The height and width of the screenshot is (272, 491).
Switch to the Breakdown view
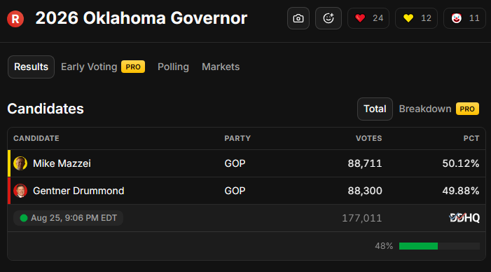(425, 109)
